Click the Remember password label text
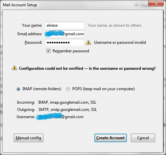 (x=71, y=51)
